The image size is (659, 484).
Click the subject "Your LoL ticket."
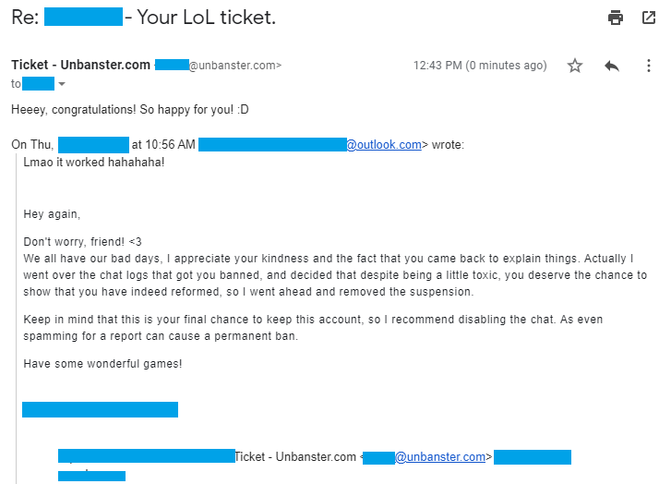pos(207,18)
